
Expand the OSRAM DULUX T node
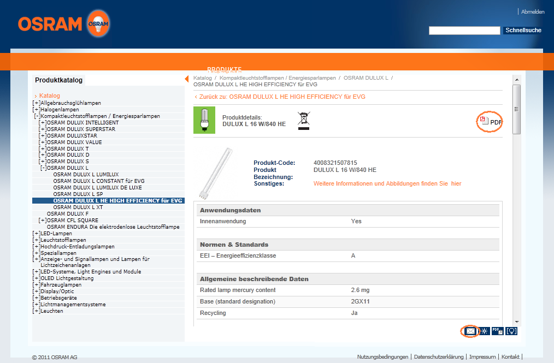[43, 148]
